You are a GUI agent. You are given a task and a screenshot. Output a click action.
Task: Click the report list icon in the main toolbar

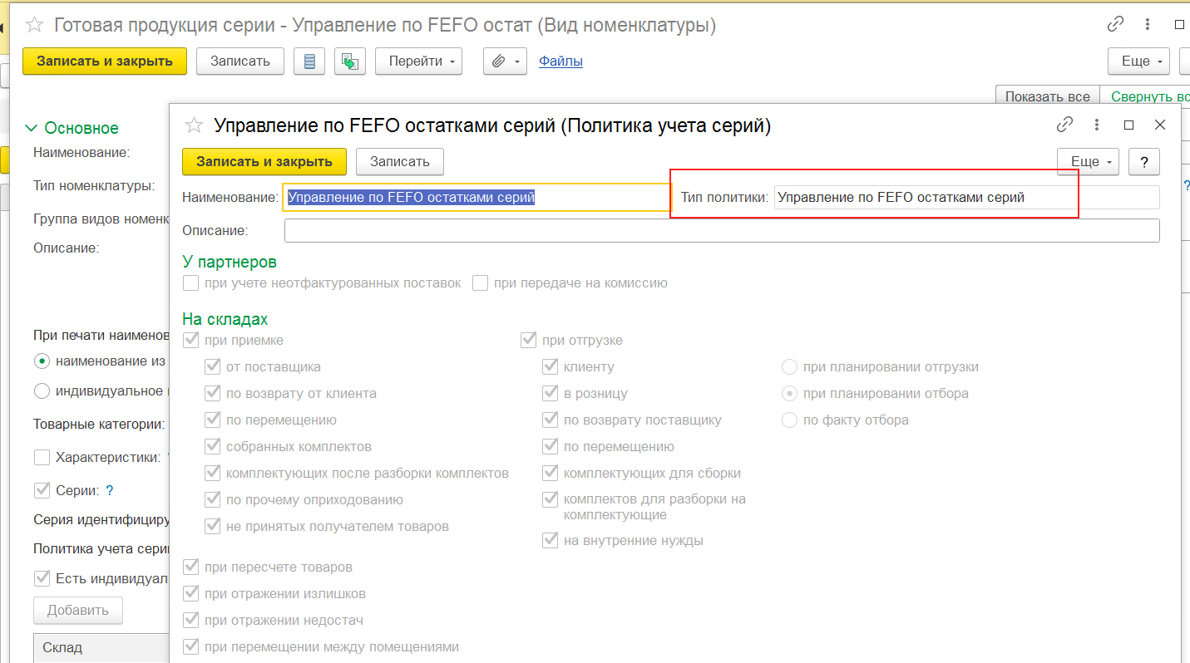(x=309, y=61)
